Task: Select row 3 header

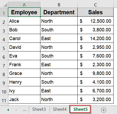Action: pyautogui.click(x=4, y=30)
